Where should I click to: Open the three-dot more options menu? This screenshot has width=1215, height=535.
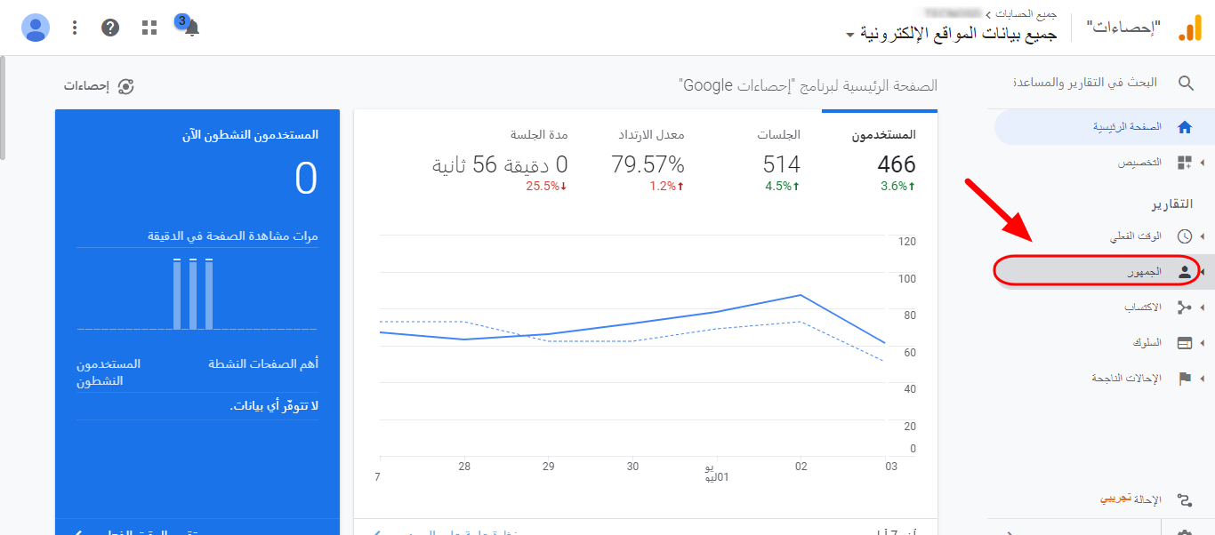pyautogui.click(x=75, y=28)
